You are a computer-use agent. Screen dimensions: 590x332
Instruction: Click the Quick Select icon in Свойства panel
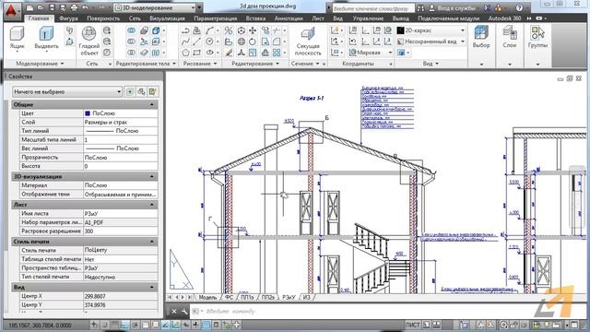coord(152,91)
